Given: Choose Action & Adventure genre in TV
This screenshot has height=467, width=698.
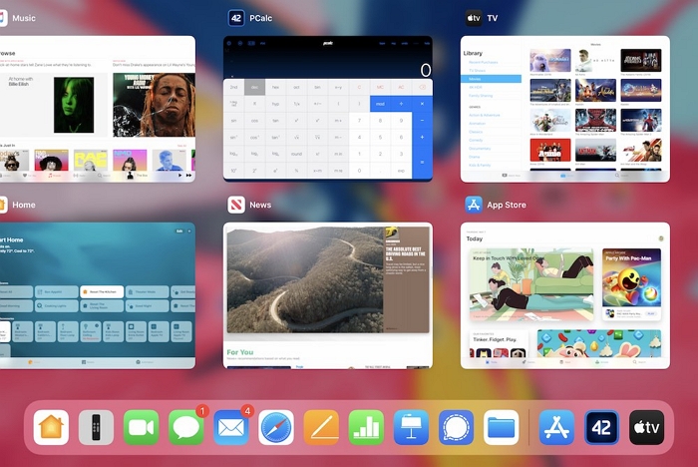Looking at the screenshot, I should click(x=485, y=115).
